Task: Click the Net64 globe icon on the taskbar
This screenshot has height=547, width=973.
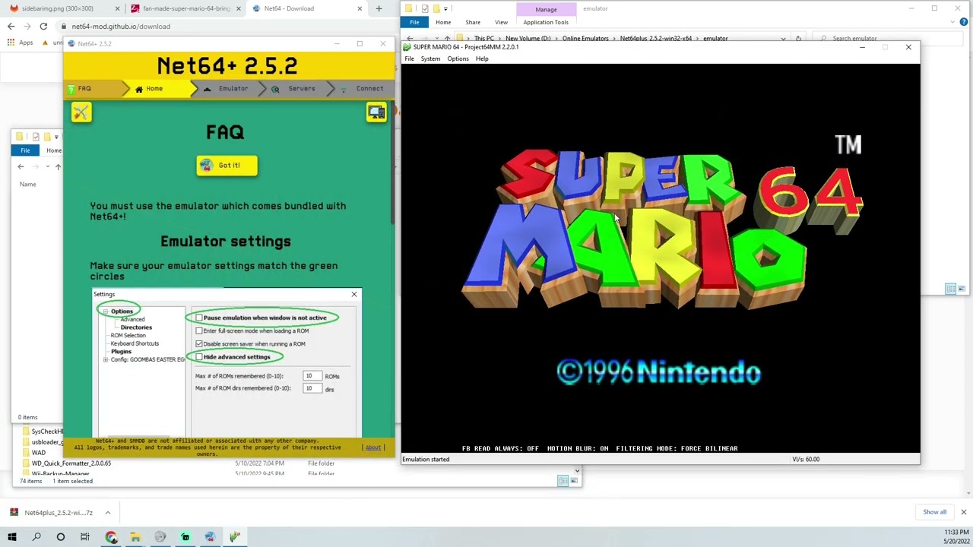Action: point(209,537)
